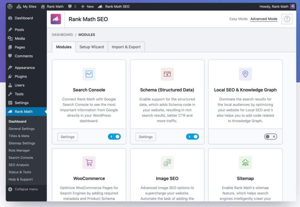This screenshot has height=207, width=300.
Task: Click the Media icon in sidebar
Action: coord(10,38)
